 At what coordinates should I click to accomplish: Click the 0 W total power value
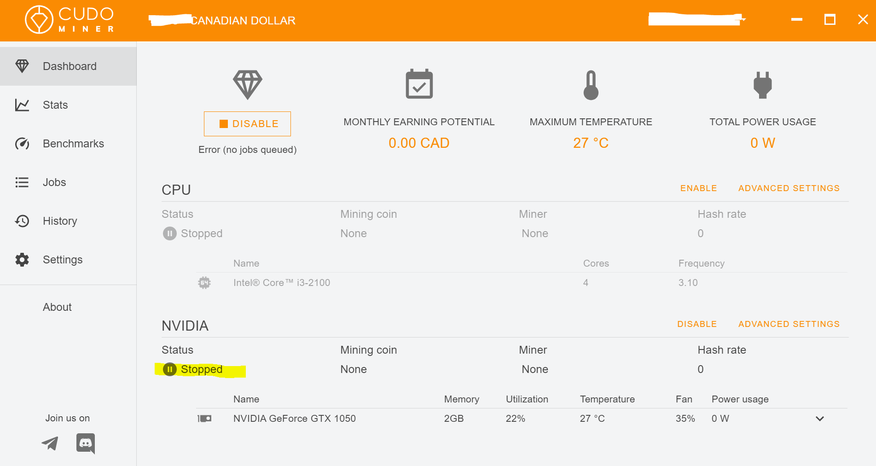click(x=762, y=143)
